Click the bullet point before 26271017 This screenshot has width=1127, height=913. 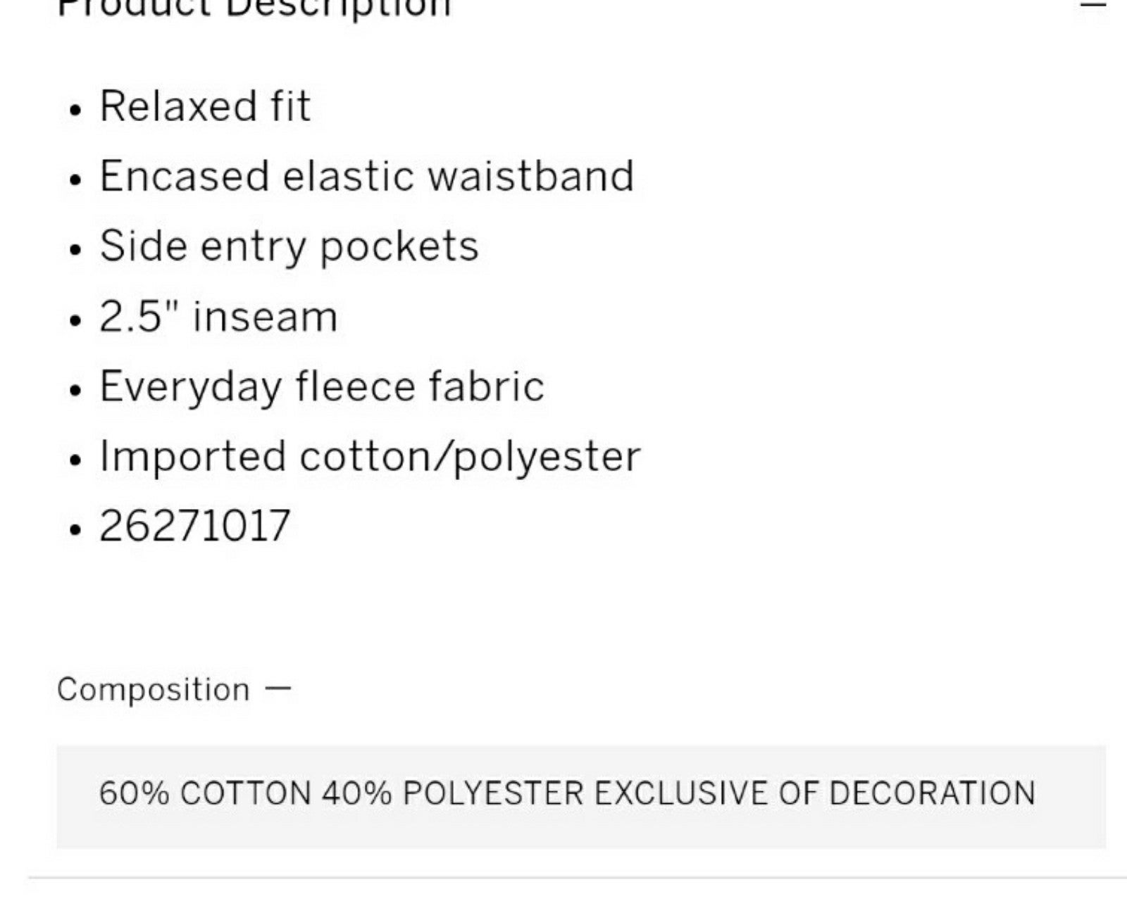(75, 530)
